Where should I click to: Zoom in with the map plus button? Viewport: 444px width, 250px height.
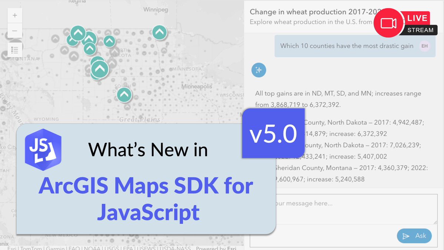click(15, 15)
